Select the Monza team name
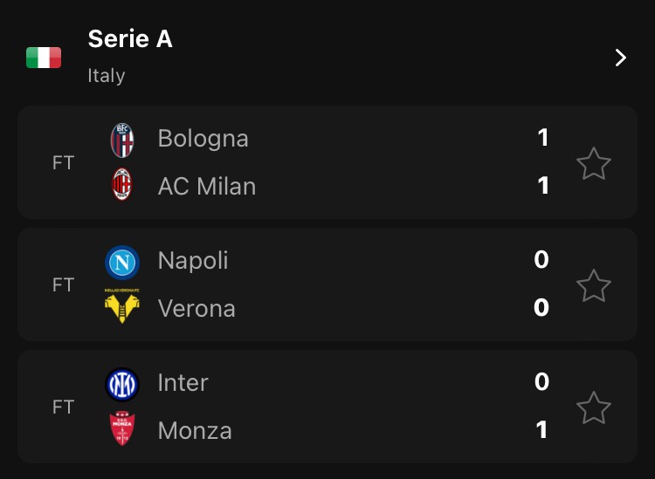The width and height of the screenshot is (655, 479). point(195,430)
